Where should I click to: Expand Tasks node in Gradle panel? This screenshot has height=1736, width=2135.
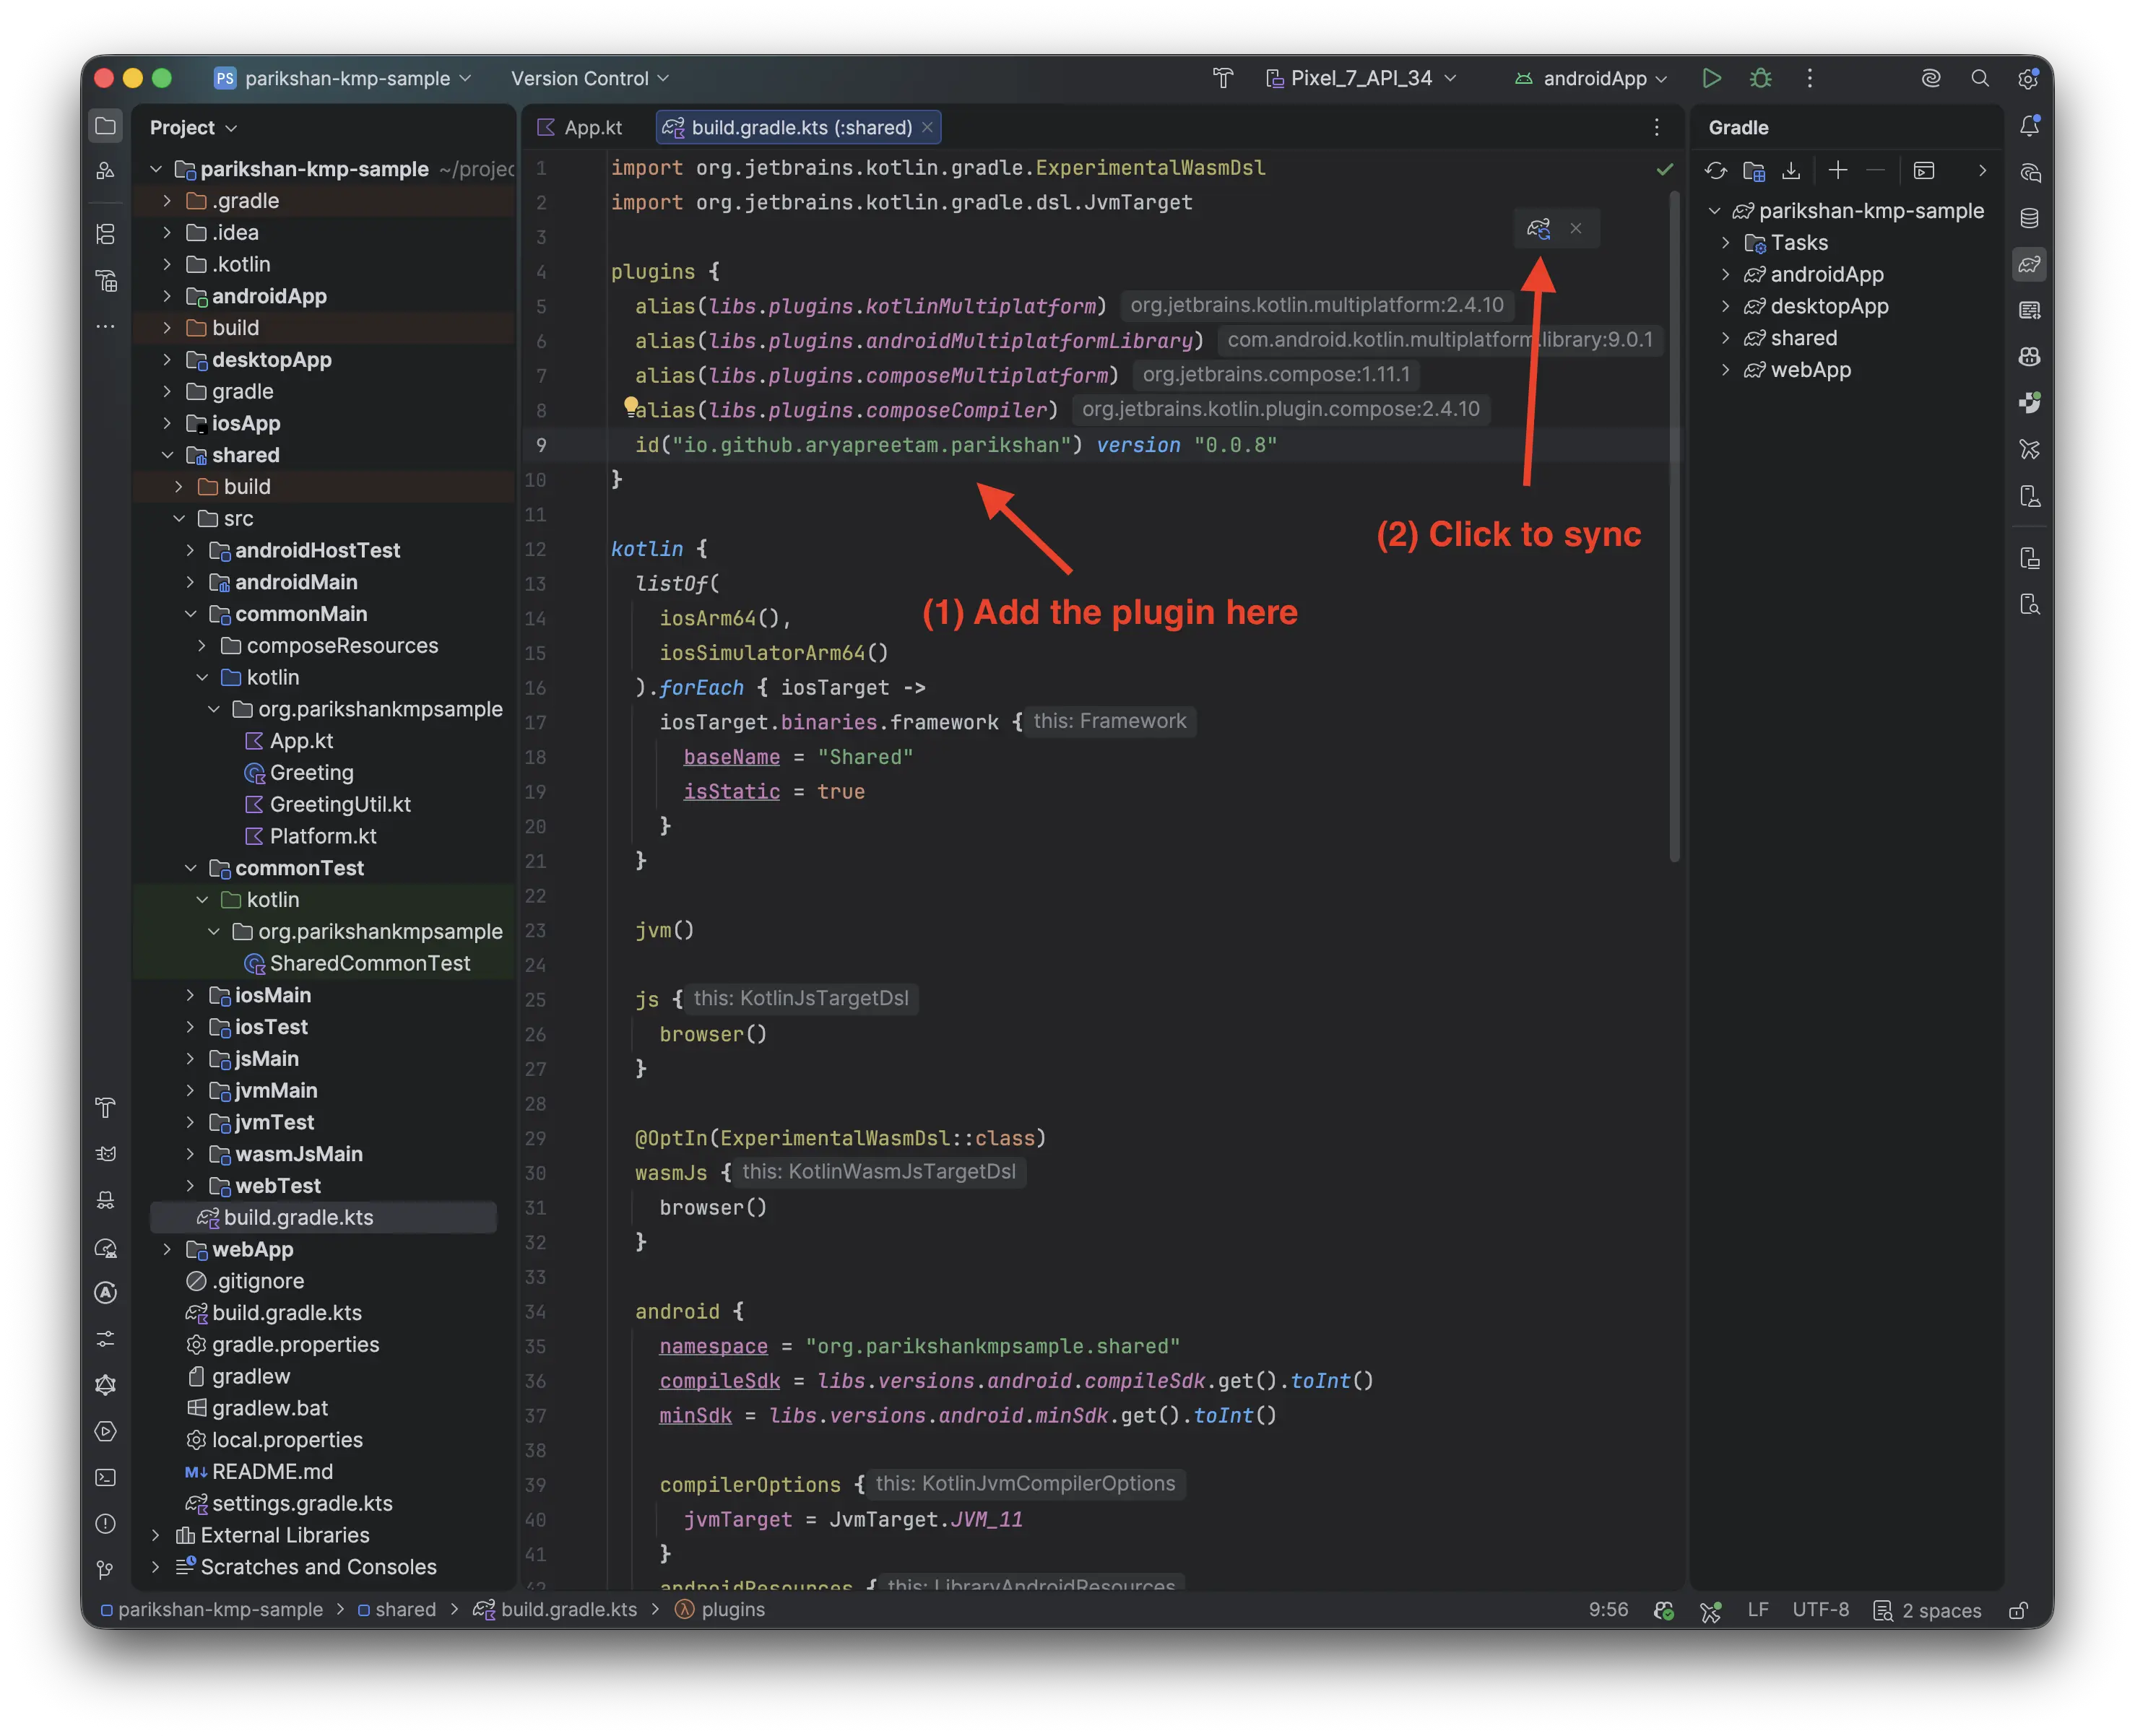pos(1725,243)
